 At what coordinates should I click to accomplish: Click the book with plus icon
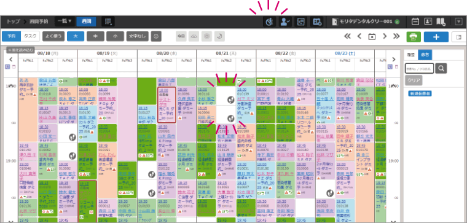pyautogui.click(x=441, y=22)
